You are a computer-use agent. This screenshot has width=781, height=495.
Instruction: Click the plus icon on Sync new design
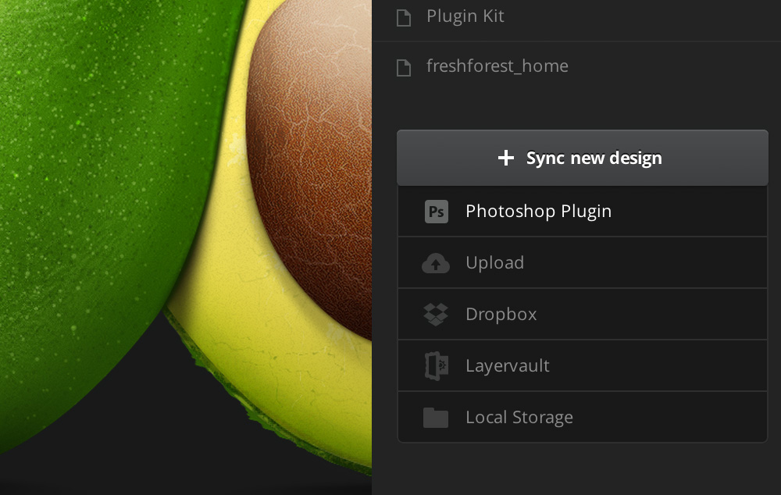pos(505,158)
